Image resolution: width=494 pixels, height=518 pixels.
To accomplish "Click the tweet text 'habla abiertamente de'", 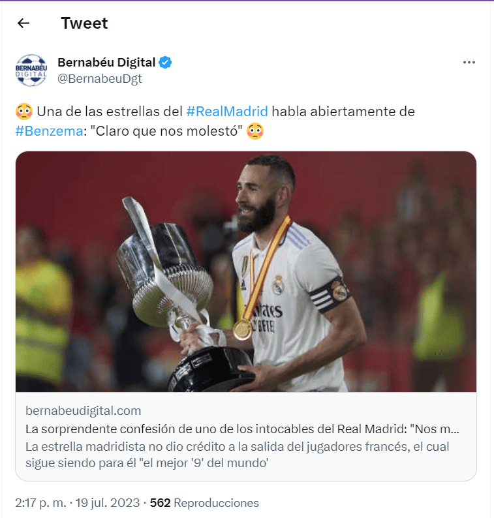I will click(x=343, y=112).
